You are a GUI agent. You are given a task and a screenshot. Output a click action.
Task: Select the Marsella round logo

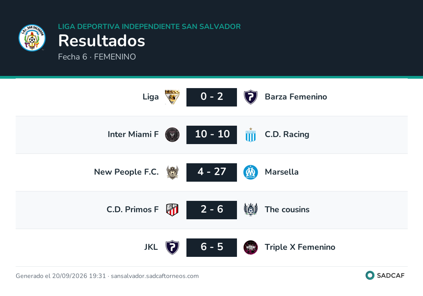[251, 172]
